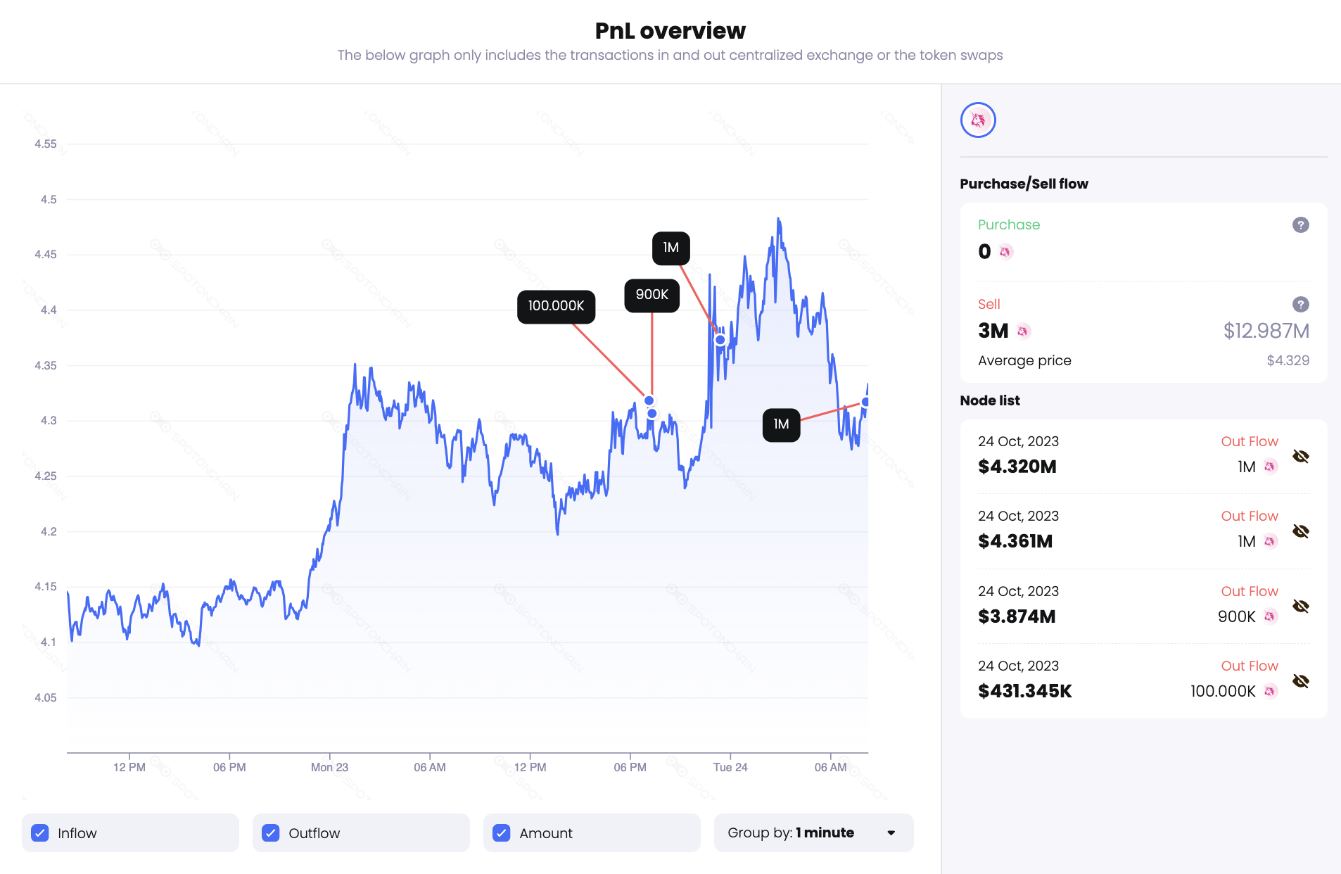Uncheck the Inflow checkbox
This screenshot has height=874, width=1341.
[40, 833]
